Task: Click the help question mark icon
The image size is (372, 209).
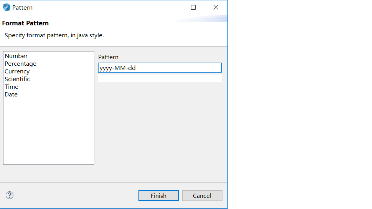Action: tap(10, 195)
